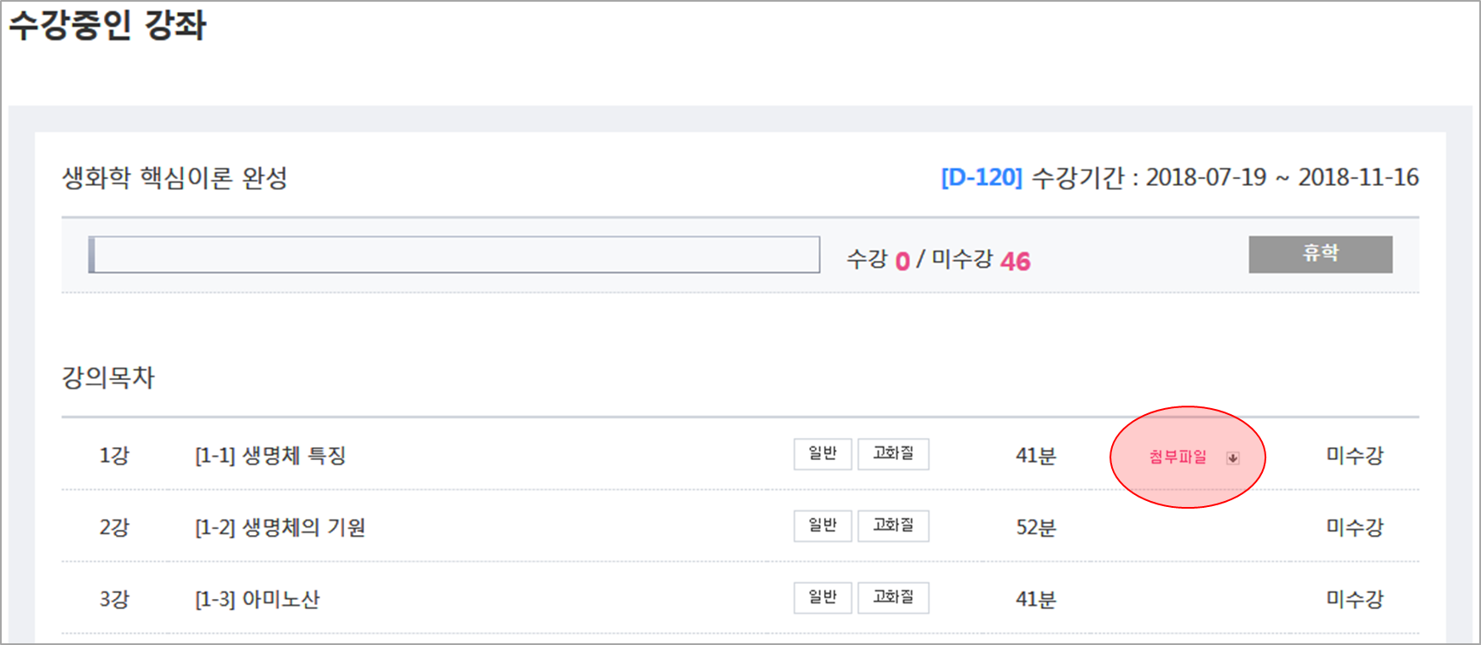Click 미수강 status for lecture 1
This screenshot has width=1481, height=645.
[x=1354, y=456]
